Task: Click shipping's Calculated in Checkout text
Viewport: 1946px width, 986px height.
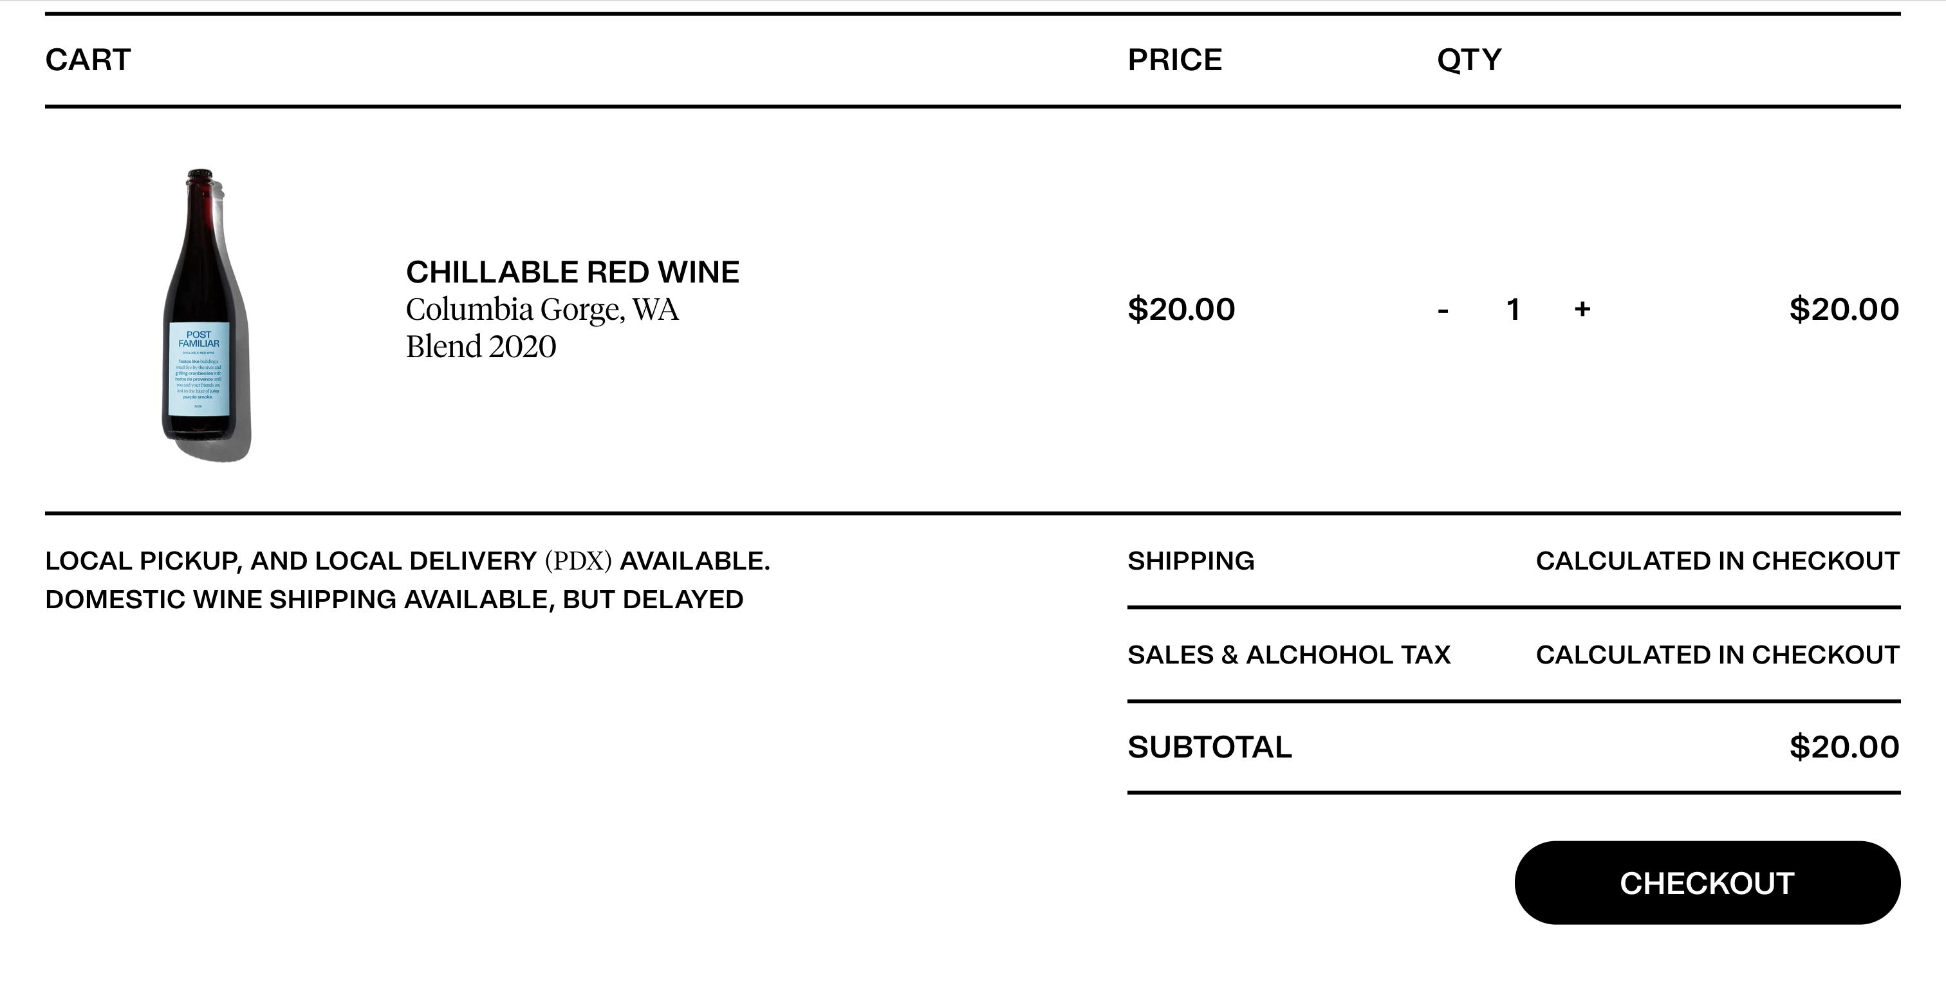Action: pyautogui.click(x=1717, y=561)
